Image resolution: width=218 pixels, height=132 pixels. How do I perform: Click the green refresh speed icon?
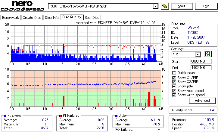click(x=207, y=54)
